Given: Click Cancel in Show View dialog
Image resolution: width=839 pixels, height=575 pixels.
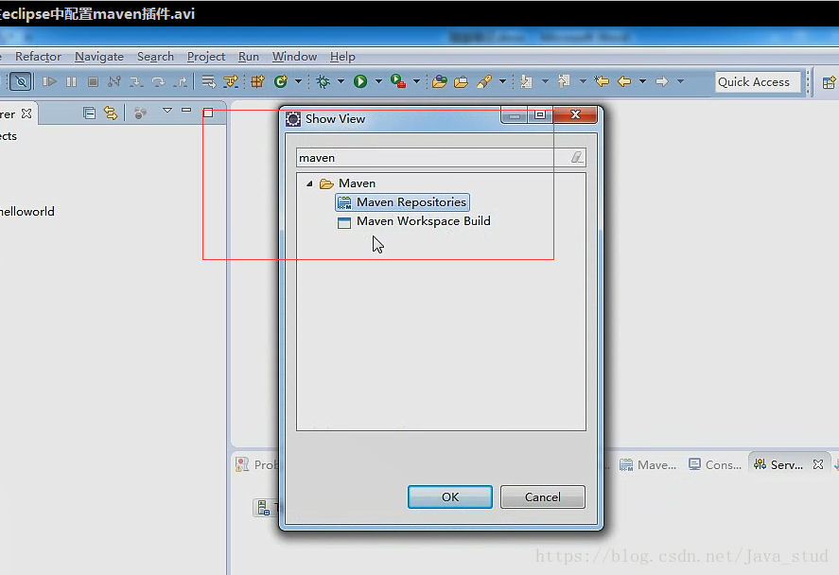Looking at the screenshot, I should [x=543, y=497].
